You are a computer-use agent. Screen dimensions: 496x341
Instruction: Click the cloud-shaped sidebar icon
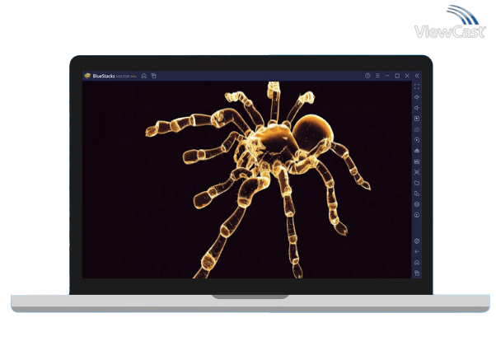(417, 151)
